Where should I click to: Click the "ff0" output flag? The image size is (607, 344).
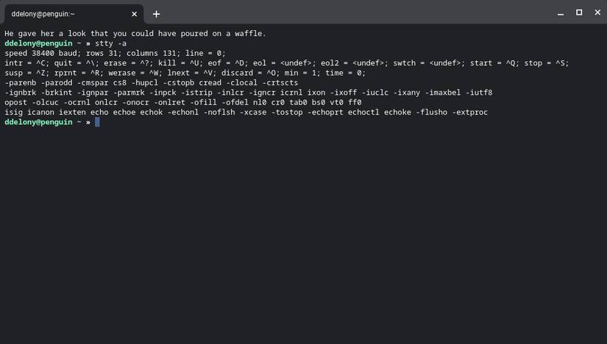click(x=355, y=102)
